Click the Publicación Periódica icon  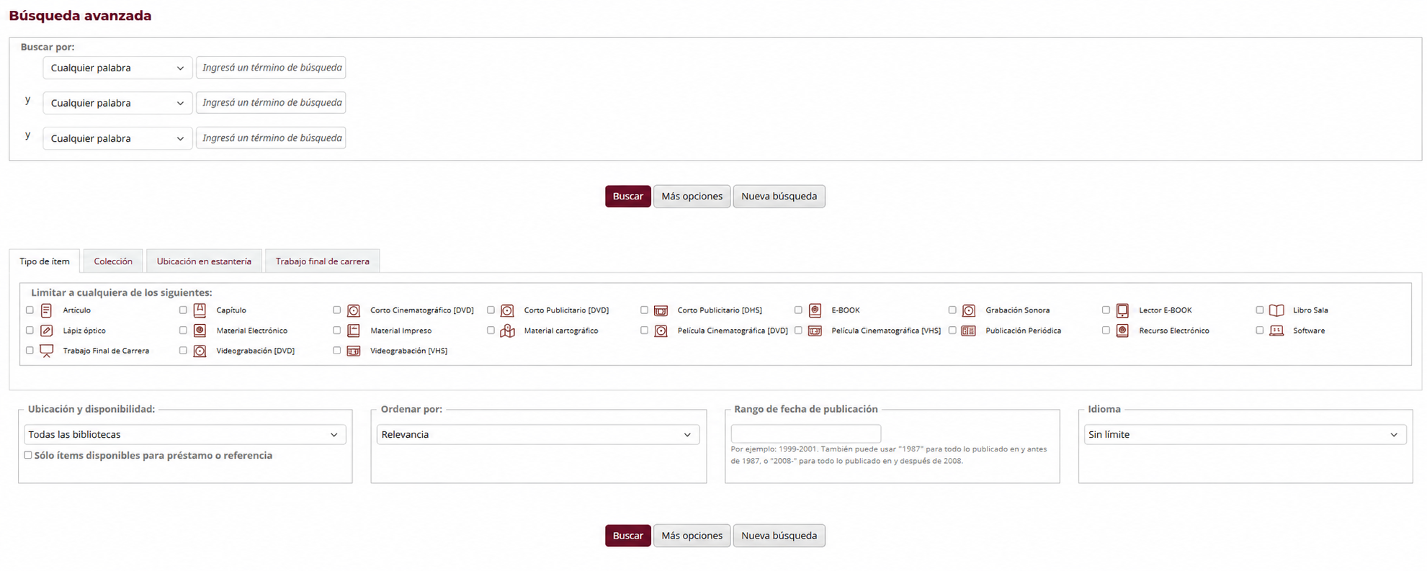pos(969,331)
